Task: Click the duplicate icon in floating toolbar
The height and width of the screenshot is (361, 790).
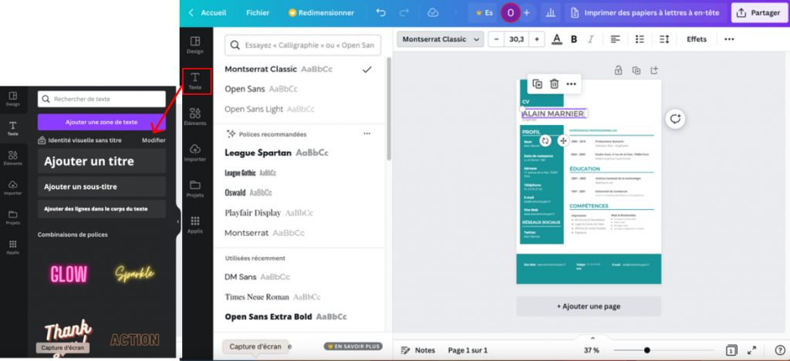Action: pos(538,84)
